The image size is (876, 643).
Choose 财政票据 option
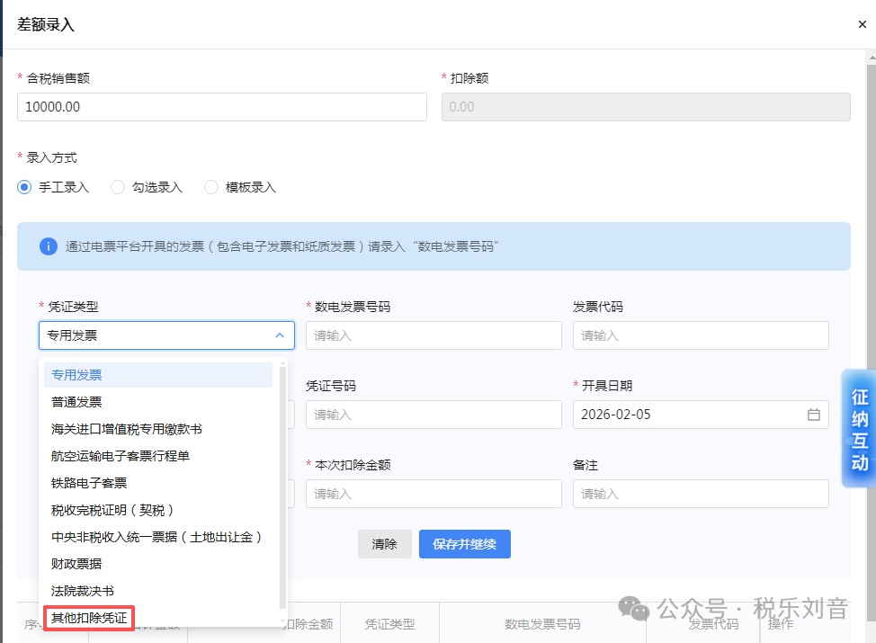158,564
